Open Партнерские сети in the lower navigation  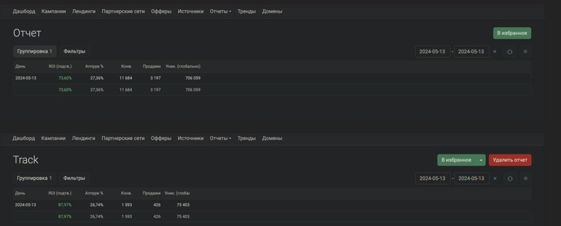coord(123,138)
